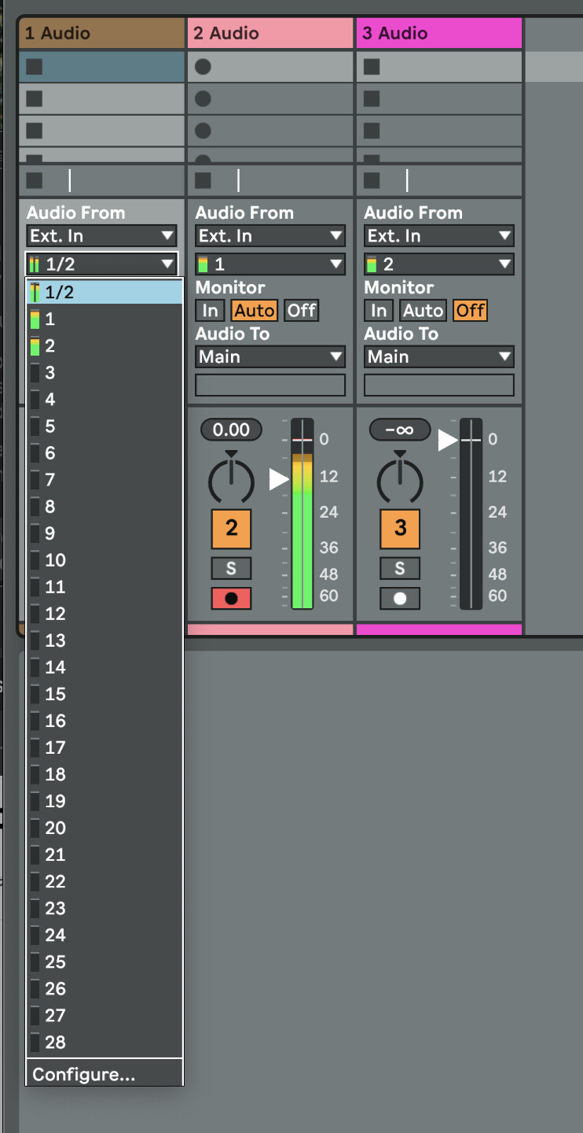The height and width of the screenshot is (1133, 583).
Task: Click the 2 Audio volume fader handle
Action: [280, 478]
